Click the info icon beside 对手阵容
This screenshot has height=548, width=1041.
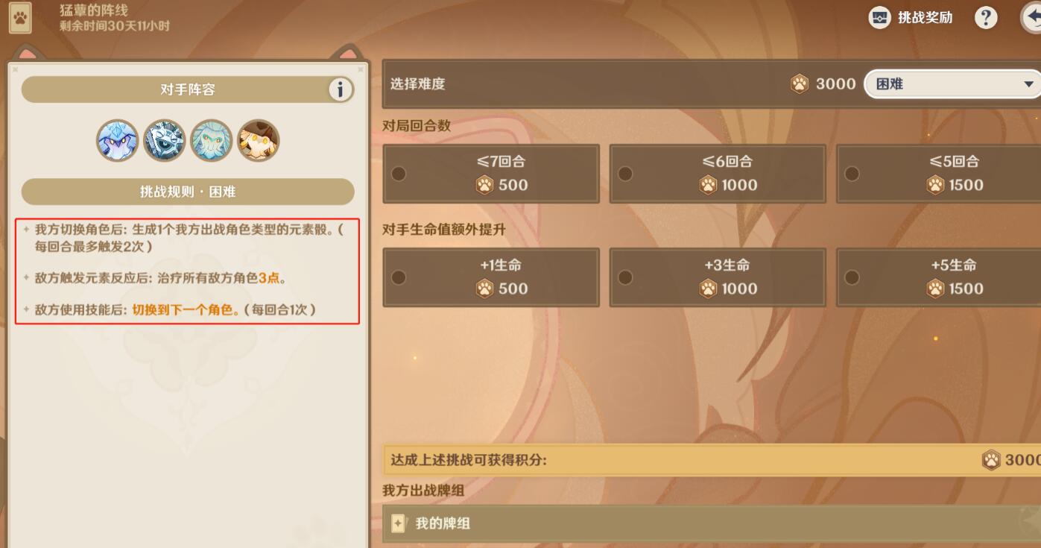tap(341, 89)
